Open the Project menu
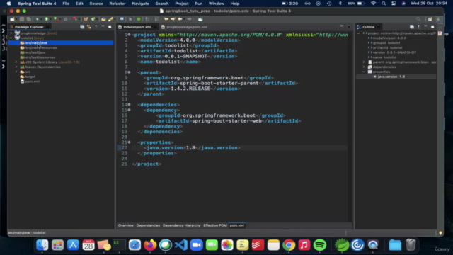 coord(182,4)
